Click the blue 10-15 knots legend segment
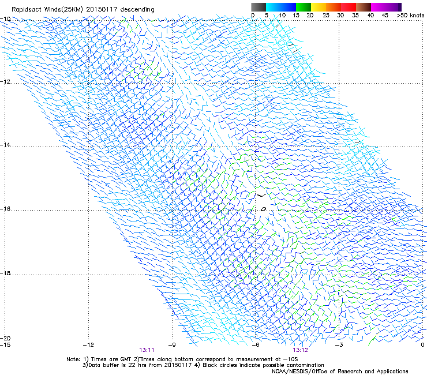Image resolution: width=427 pixels, height=375 pixels. (289, 7)
